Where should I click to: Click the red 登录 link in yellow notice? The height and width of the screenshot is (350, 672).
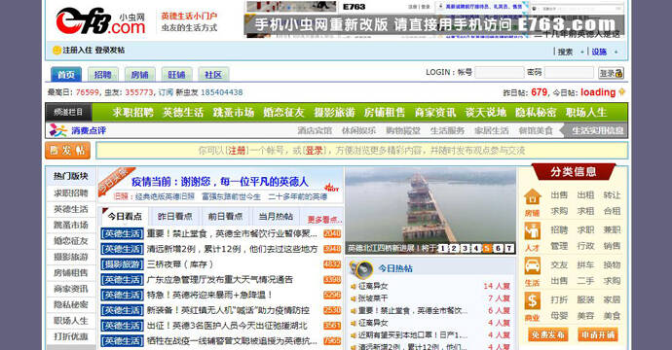click(315, 151)
